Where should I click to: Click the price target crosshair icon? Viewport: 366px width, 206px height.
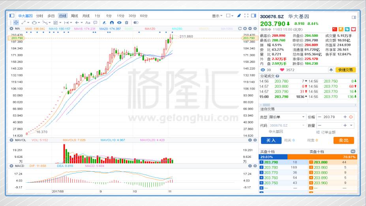pos(351,117)
